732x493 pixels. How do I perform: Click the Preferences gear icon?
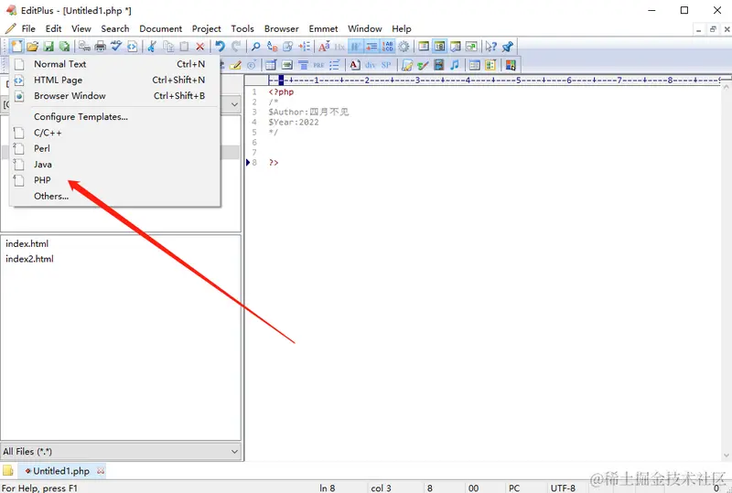click(x=404, y=47)
